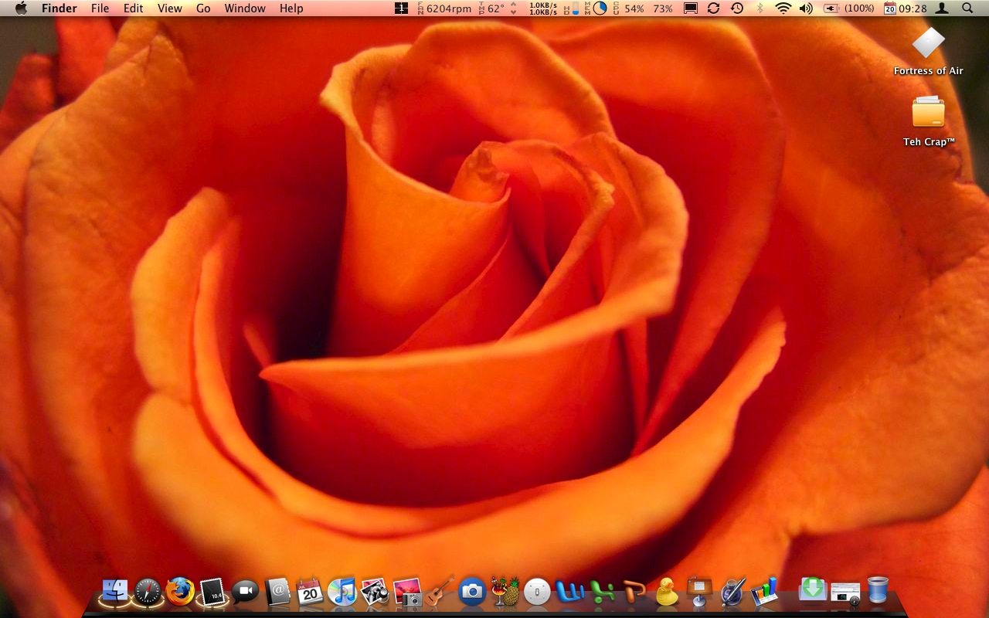989x618 pixels.
Task: Launch iTunes from the dock
Action: coord(342,592)
